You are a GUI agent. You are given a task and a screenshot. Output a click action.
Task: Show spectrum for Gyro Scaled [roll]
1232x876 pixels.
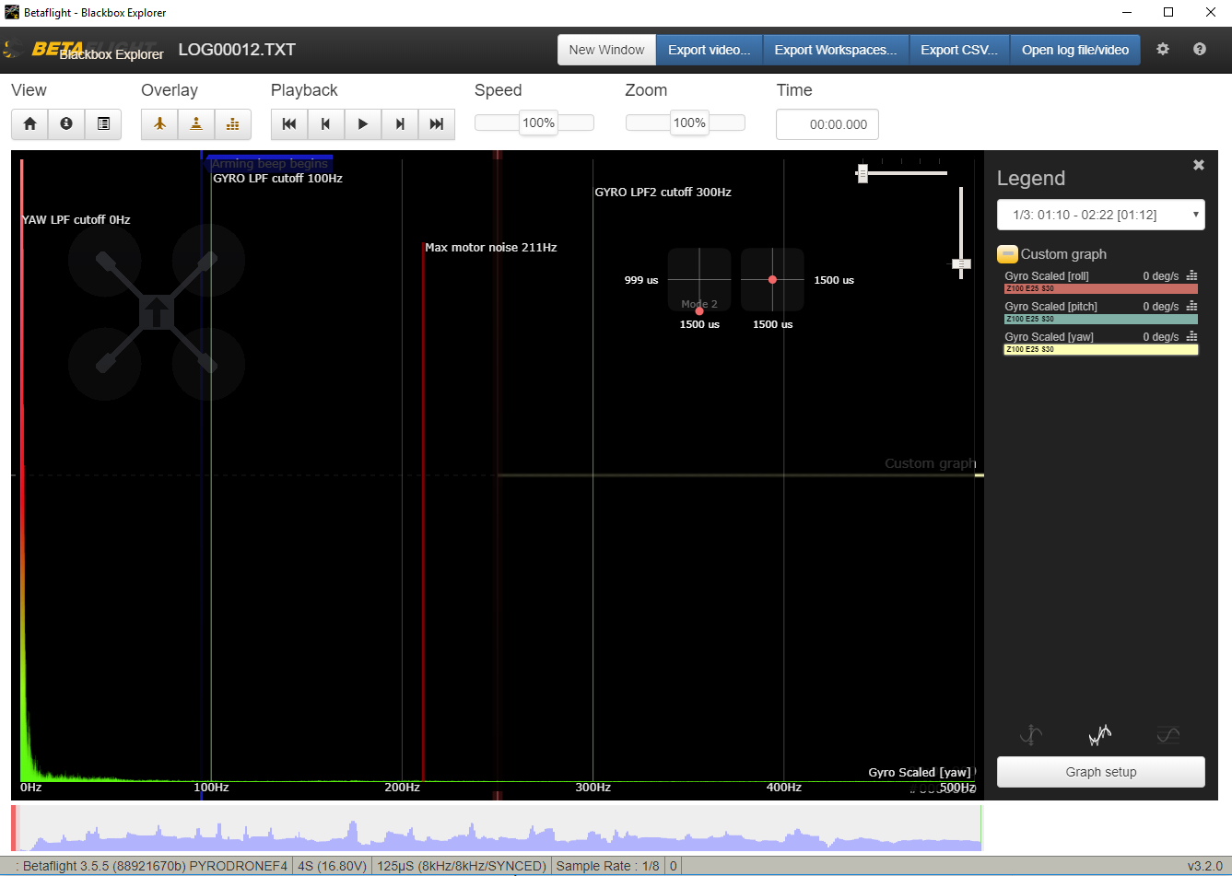[x=1191, y=275]
